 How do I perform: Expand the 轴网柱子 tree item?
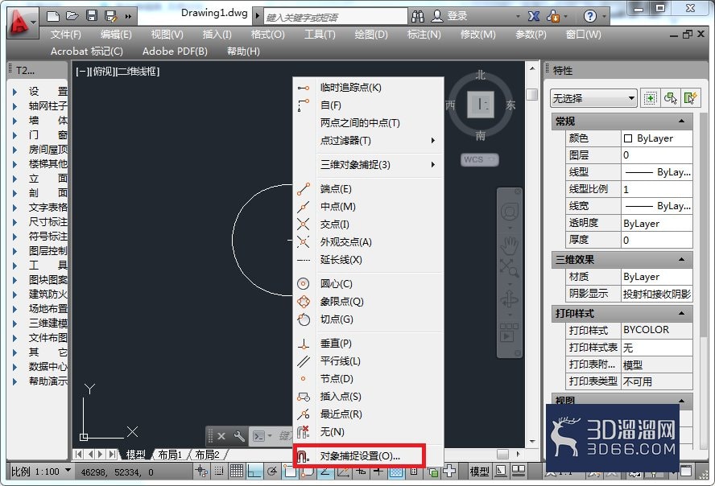(14, 106)
